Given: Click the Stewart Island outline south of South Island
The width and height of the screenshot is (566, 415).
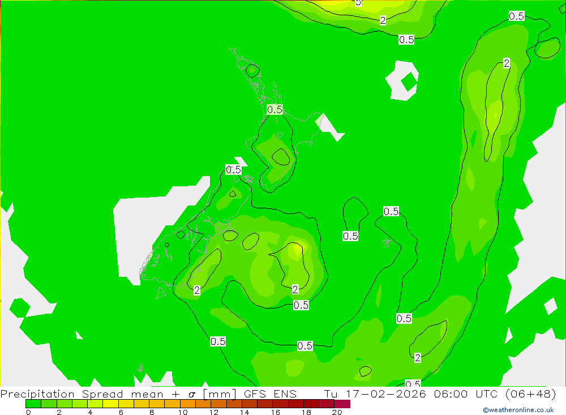Looking at the screenshot, I should tap(161, 293).
